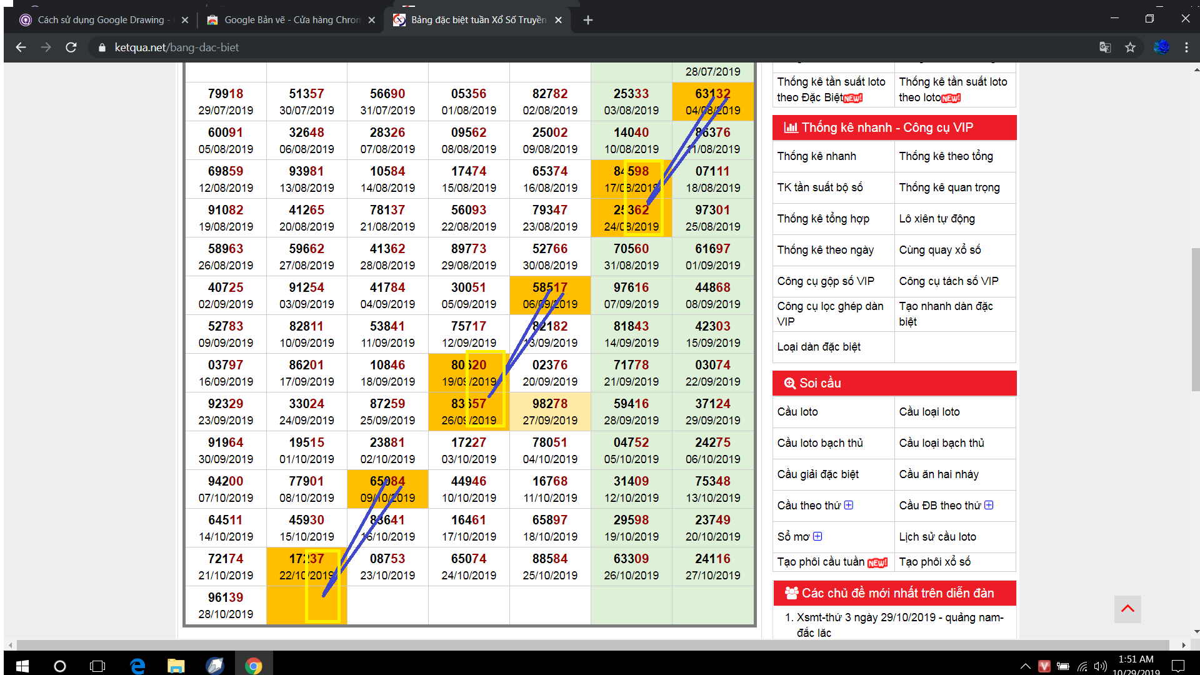Expand the Cầu ĐB theo thứ plus icon
The image size is (1200, 675).
click(989, 505)
